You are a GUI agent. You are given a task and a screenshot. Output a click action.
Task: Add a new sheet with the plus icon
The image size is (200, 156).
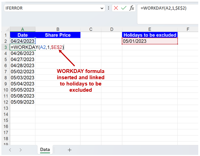click(x=70, y=150)
